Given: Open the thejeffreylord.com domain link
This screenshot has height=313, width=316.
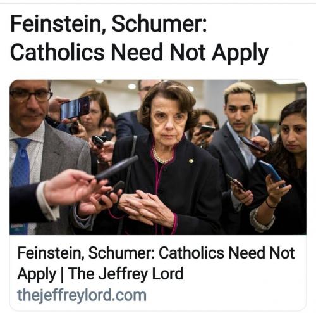Looking at the screenshot, I should 82,295.
